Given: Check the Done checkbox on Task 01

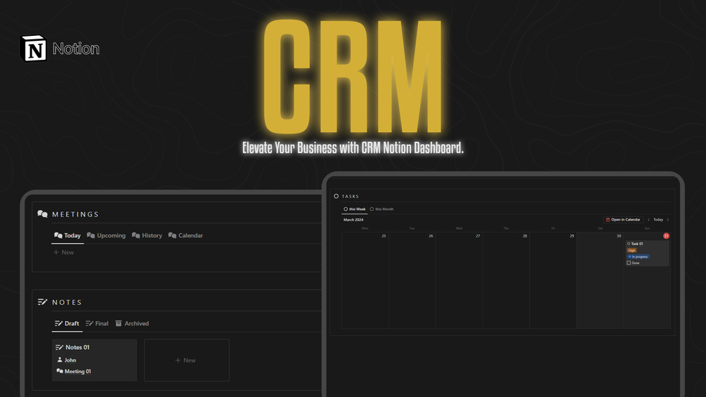Looking at the screenshot, I should pos(629,263).
